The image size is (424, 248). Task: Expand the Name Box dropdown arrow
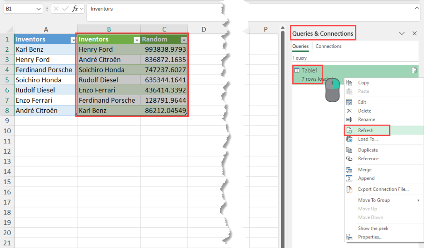(39, 9)
